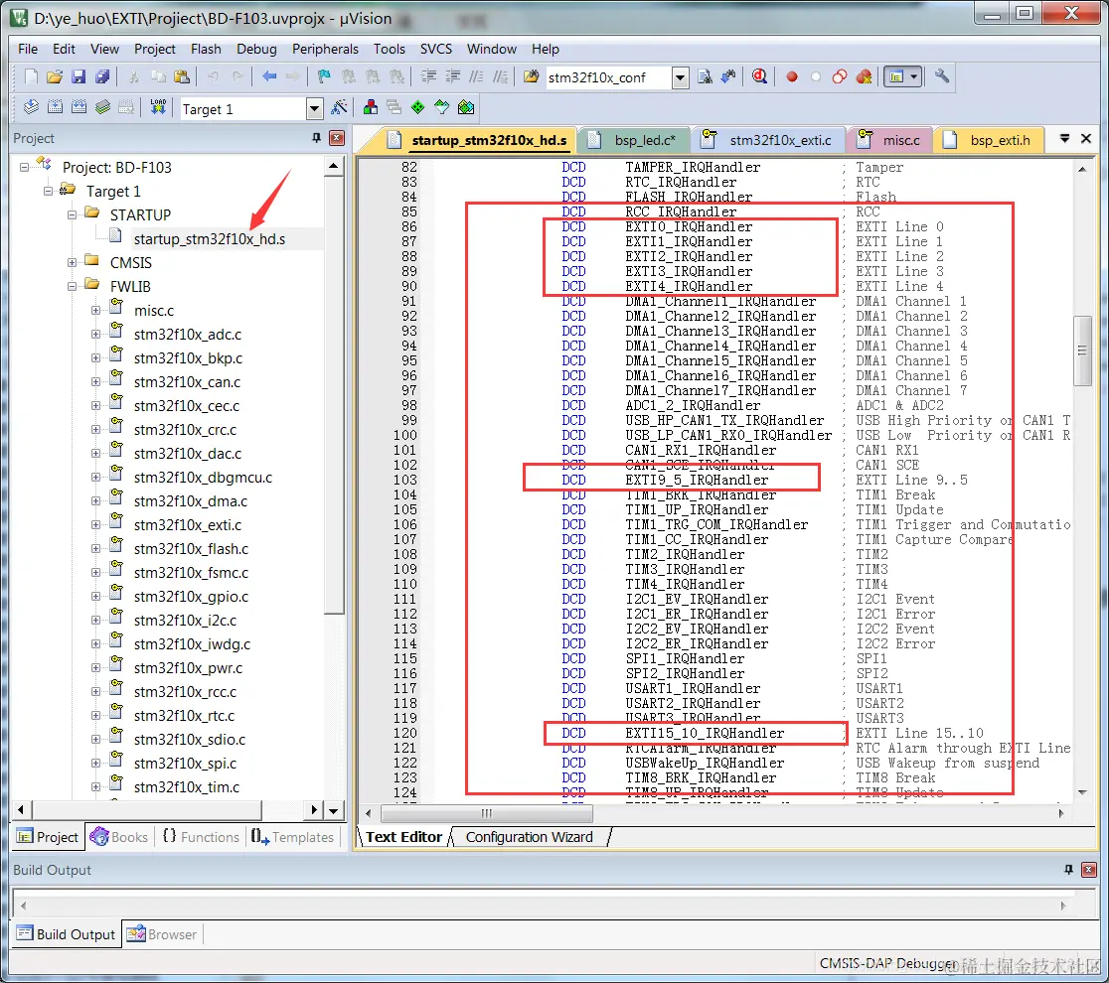Click the Find document search icon
The width and height of the screenshot is (1109, 983).
point(705,76)
